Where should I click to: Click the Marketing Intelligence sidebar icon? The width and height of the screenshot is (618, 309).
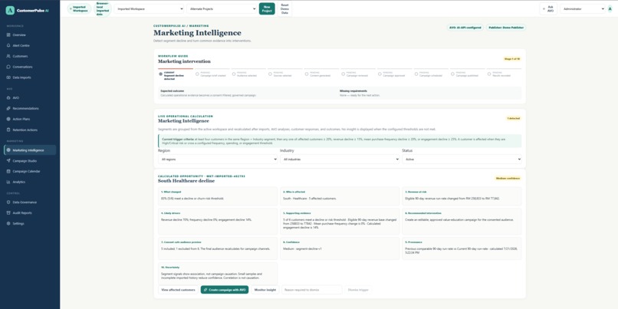[x=8, y=150]
